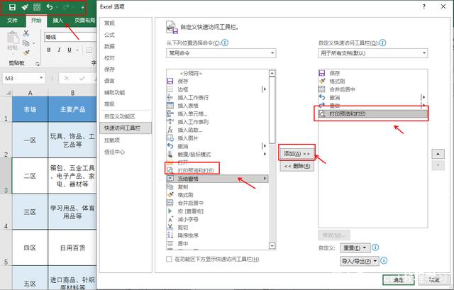Select the 常规 category in Excel options
The width and height of the screenshot is (454, 290).
pyautogui.click(x=126, y=23)
